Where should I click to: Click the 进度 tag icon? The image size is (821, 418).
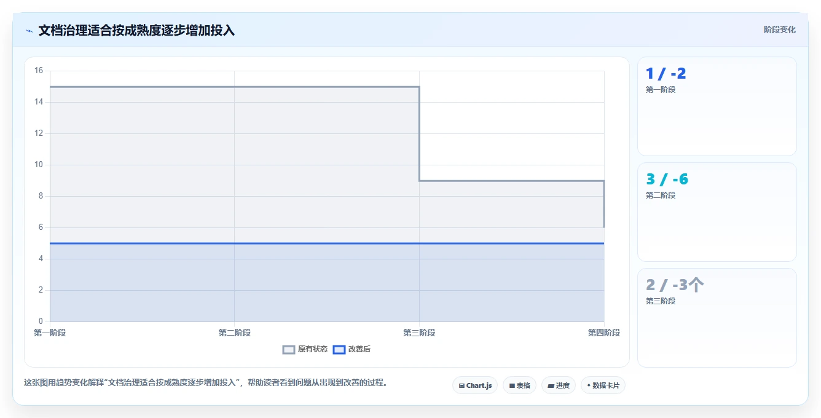tap(551, 386)
